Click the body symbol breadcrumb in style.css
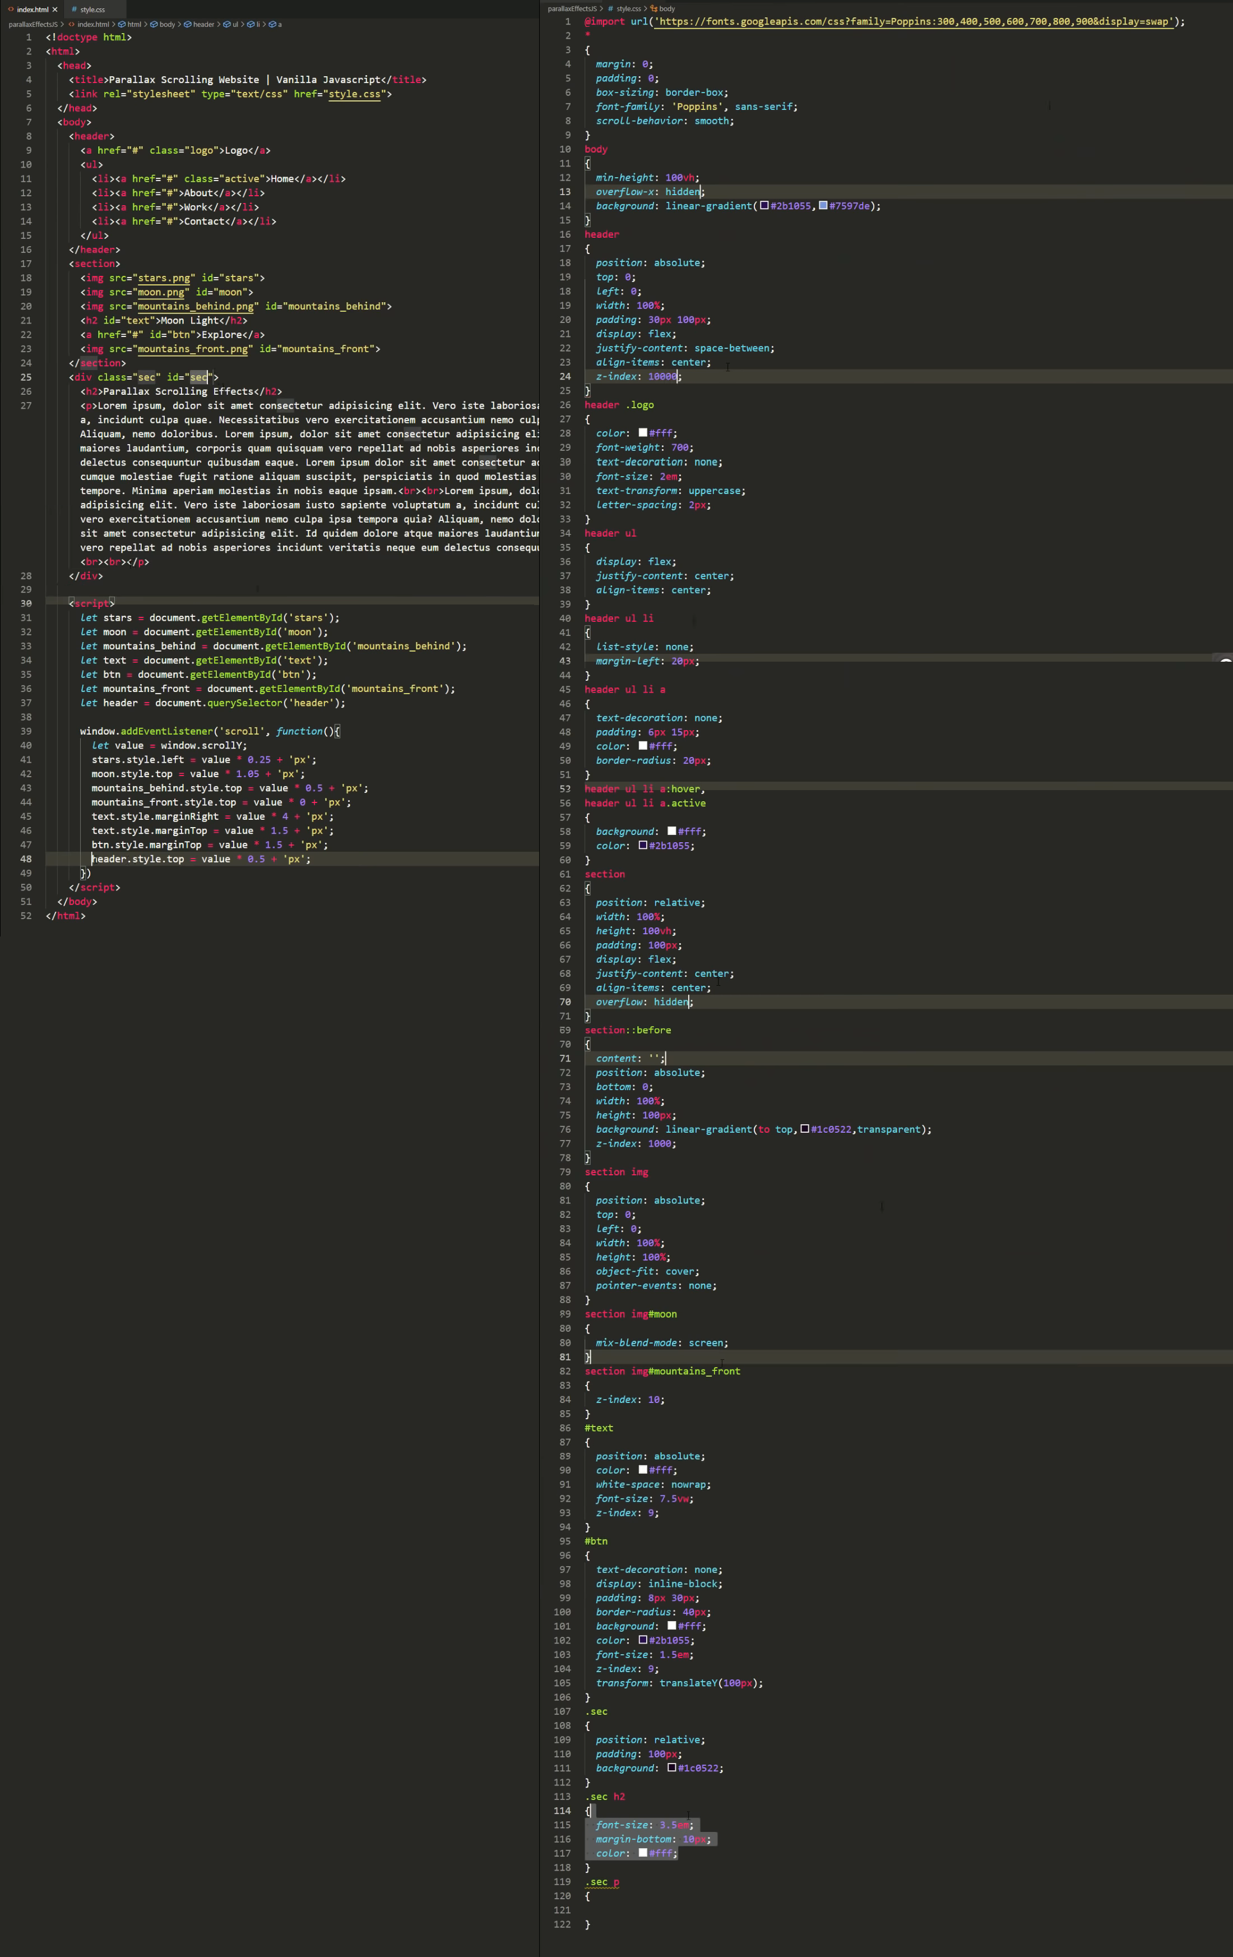1233x1957 pixels. click(666, 9)
